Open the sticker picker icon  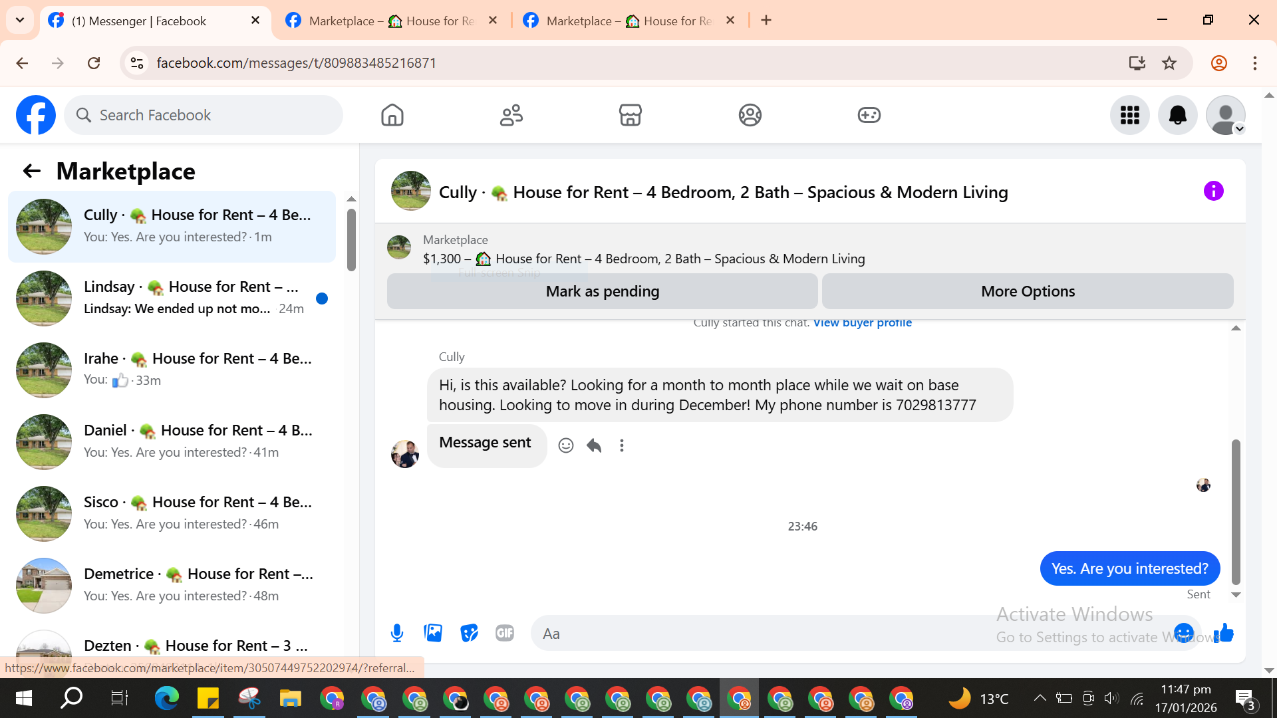click(x=469, y=633)
